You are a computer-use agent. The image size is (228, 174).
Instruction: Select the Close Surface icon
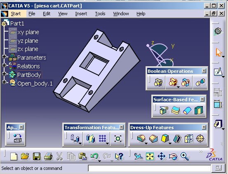(187, 110)
